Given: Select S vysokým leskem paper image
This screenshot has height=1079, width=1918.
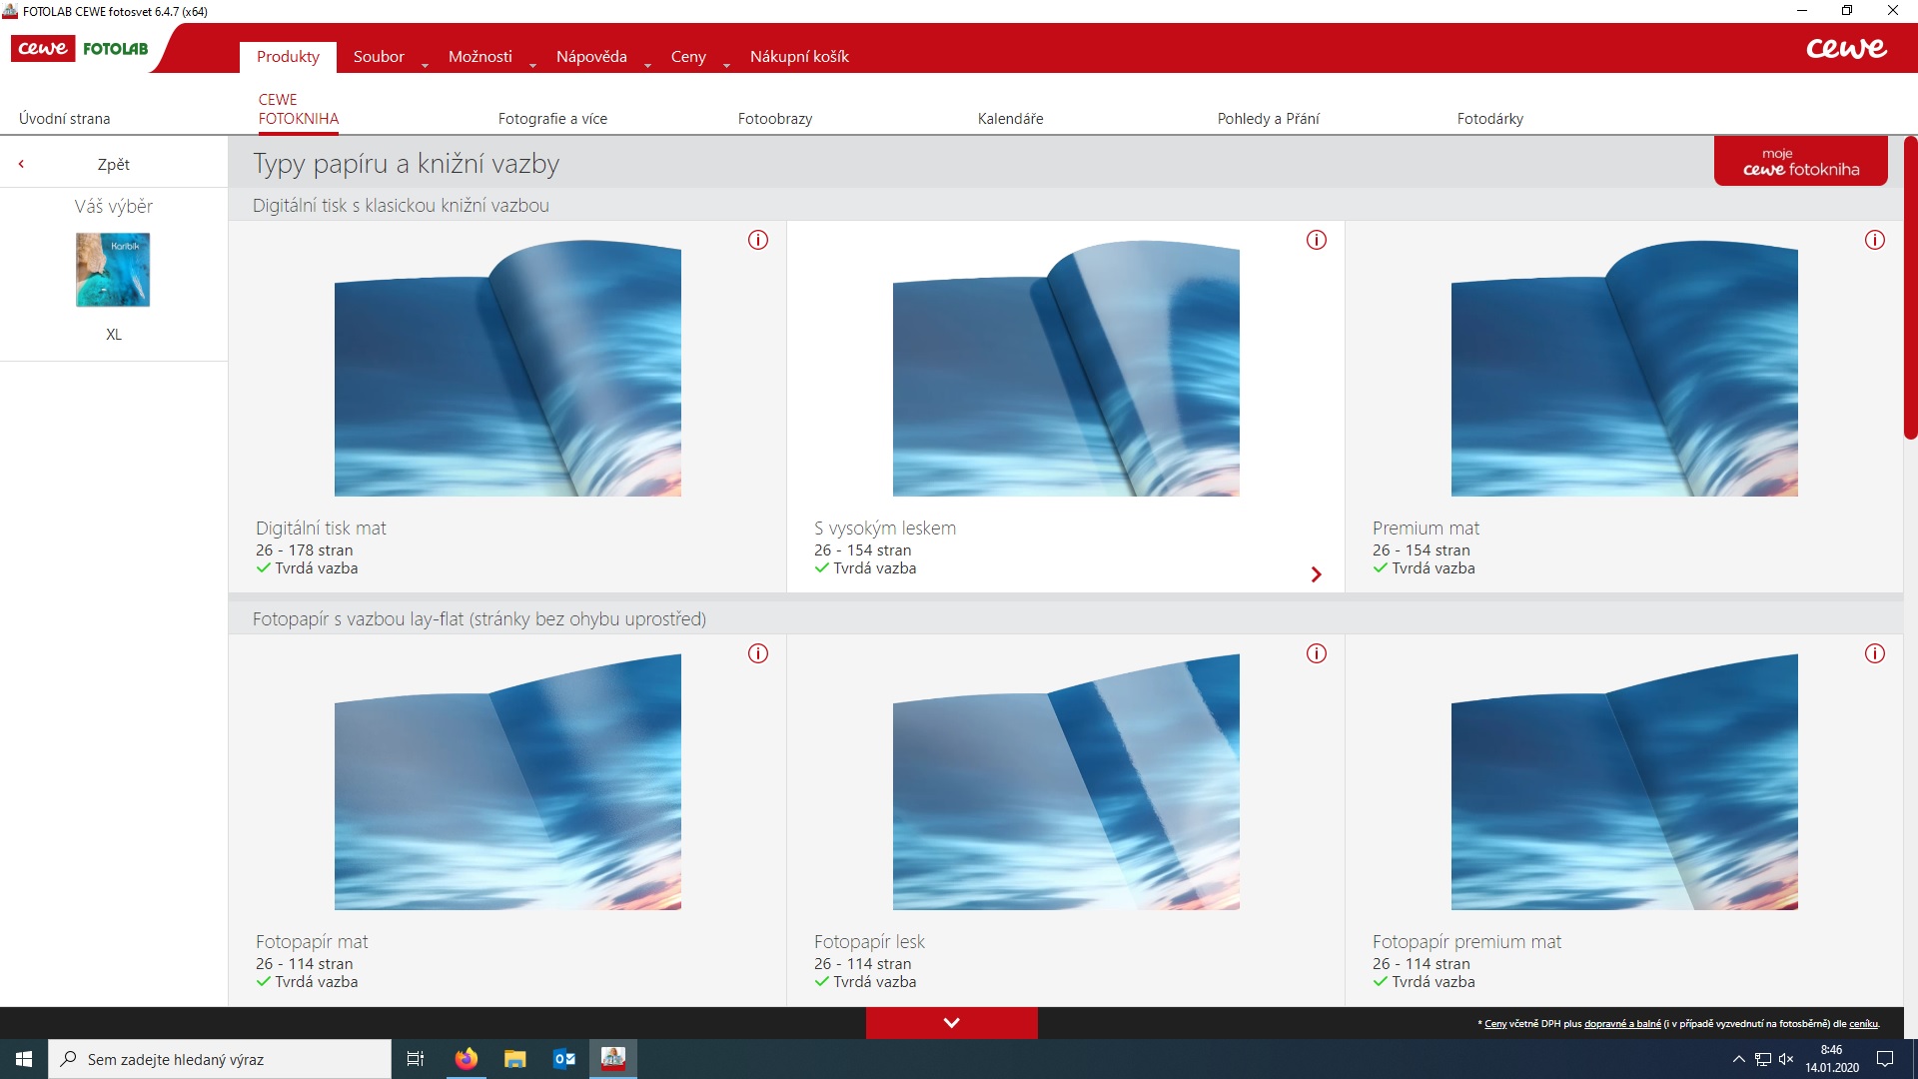Looking at the screenshot, I should click(x=1066, y=368).
